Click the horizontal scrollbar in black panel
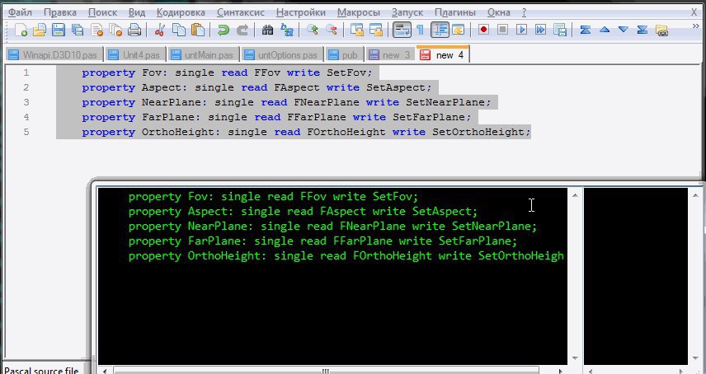The height and width of the screenshot is (374, 706). coord(330,369)
